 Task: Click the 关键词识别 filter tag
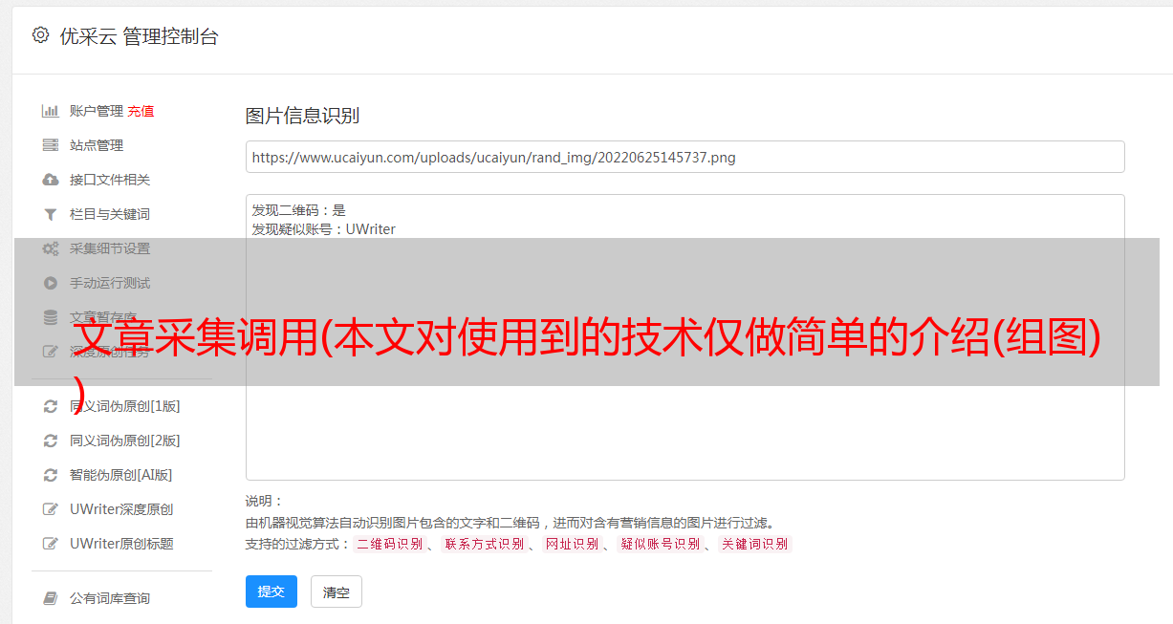coord(755,544)
